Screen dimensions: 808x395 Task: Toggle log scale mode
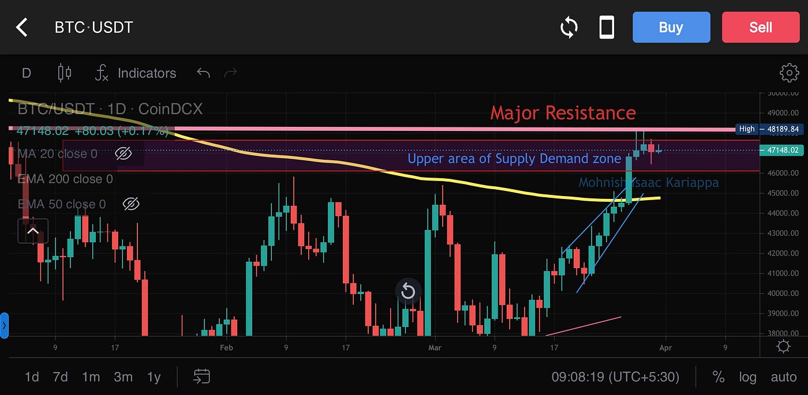click(x=747, y=377)
